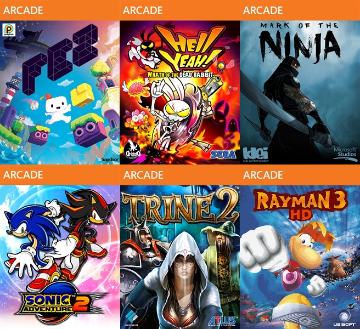Viewport: 360px width, 329px height.
Task: Click the Microsoft Studios logo
Action: (345, 153)
